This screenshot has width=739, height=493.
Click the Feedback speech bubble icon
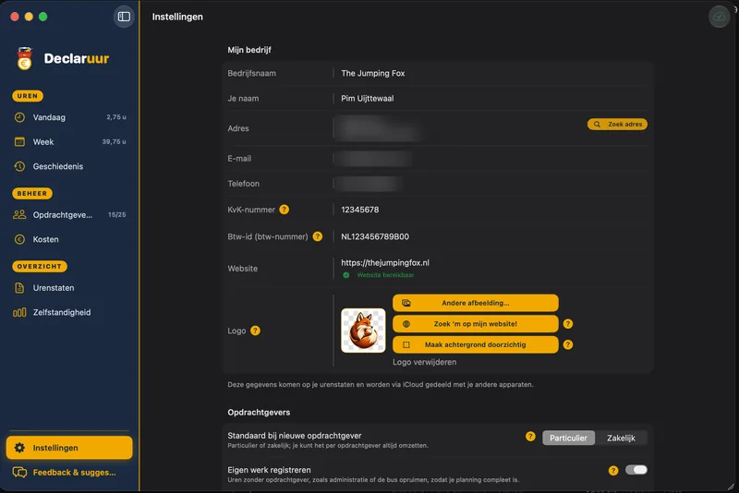19,473
